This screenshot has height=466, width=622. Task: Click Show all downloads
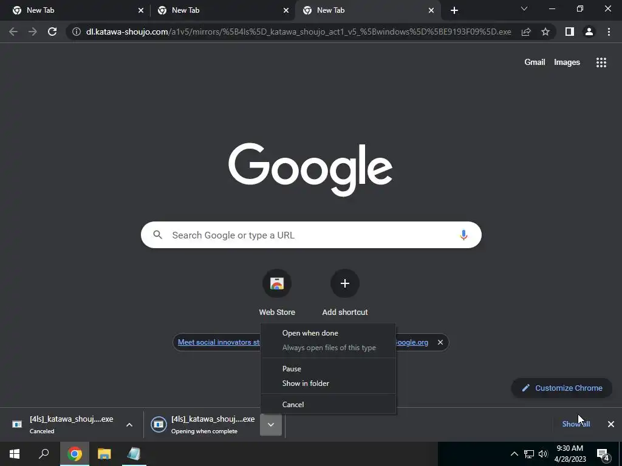[576, 424]
